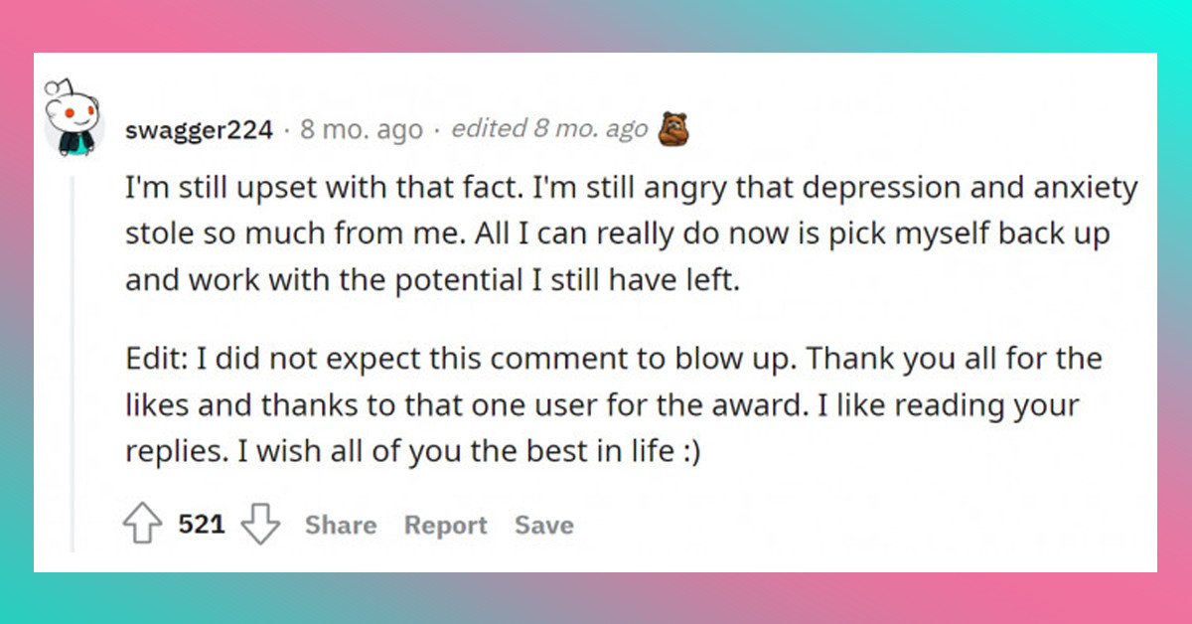1192x624 pixels.
Task: Click the vote count showing 521
Action: 203,525
